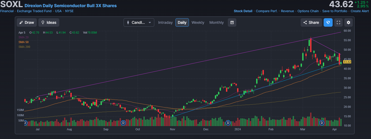Click the SMA 50 indicator label
The width and height of the screenshot is (371, 139).
pyautogui.click(x=24, y=42)
